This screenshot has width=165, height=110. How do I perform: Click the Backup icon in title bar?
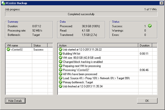click(x=3, y=3)
